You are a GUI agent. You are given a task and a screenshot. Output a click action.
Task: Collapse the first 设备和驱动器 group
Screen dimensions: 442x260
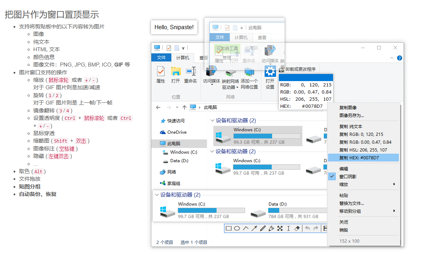[x=212, y=121]
